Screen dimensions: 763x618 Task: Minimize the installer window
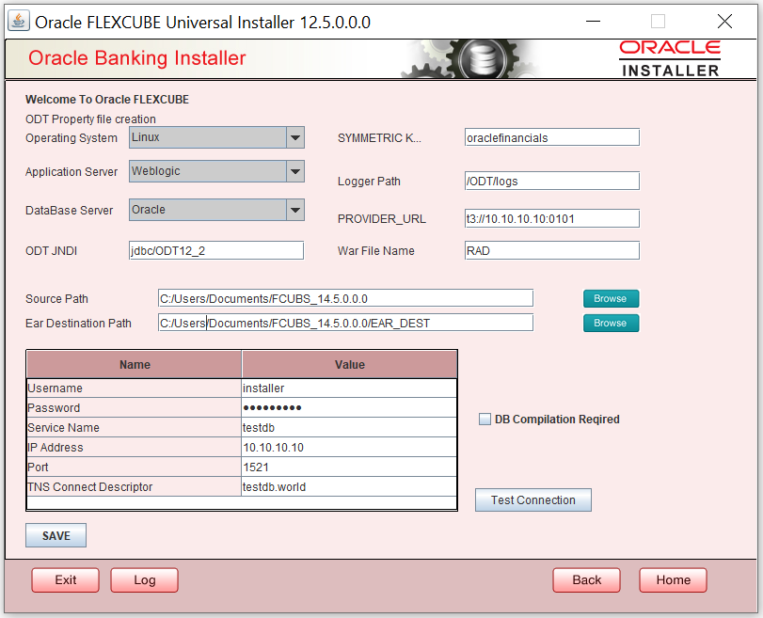[593, 22]
